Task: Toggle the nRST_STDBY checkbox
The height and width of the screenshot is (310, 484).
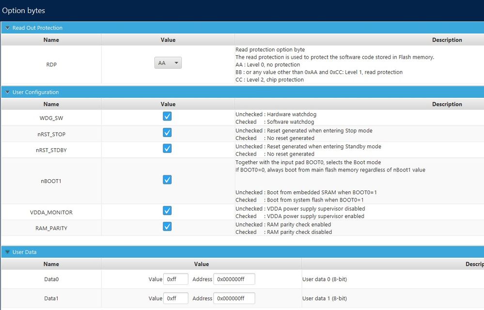Action: [167, 149]
